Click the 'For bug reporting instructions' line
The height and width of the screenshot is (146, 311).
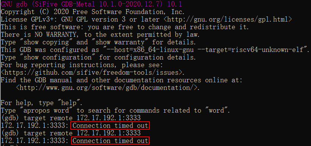click(x=82, y=65)
